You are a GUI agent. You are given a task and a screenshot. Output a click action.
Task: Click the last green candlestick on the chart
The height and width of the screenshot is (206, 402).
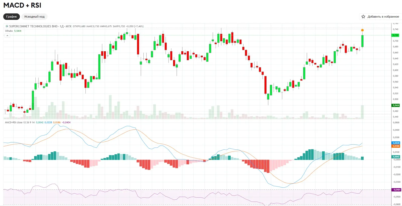[x=362, y=41]
